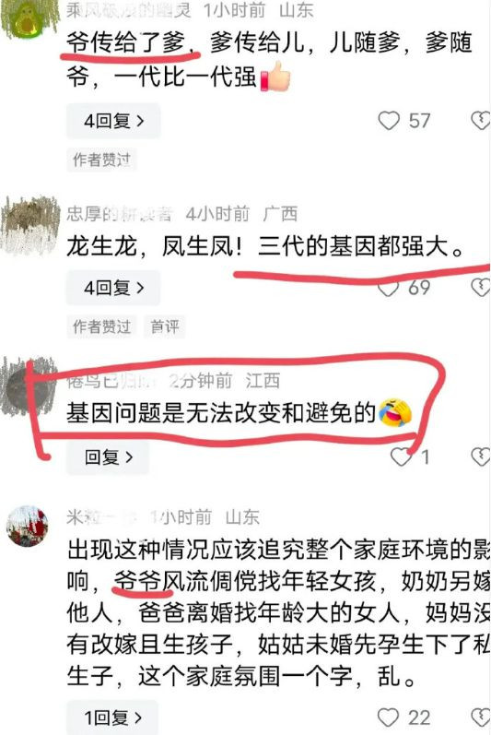The image size is (491, 735).
Task: Tap 作者赞过 tag under first comment
Action: (x=101, y=160)
